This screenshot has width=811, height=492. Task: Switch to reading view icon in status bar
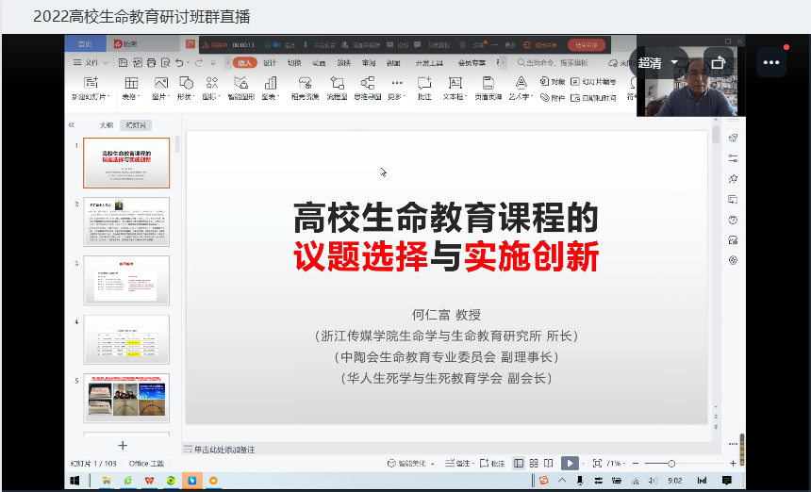click(x=549, y=463)
